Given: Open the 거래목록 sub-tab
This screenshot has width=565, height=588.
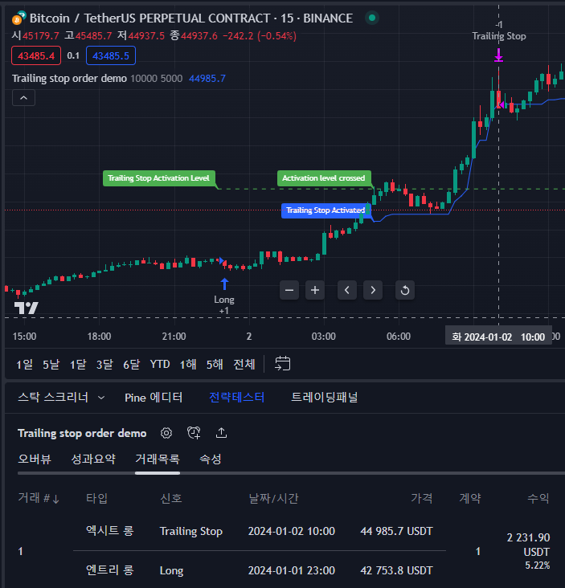Looking at the screenshot, I should 158,459.
